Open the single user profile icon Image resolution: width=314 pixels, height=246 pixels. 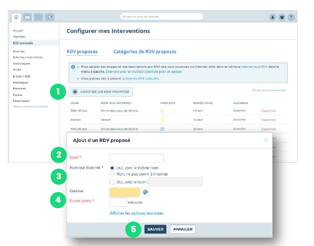[273, 17]
